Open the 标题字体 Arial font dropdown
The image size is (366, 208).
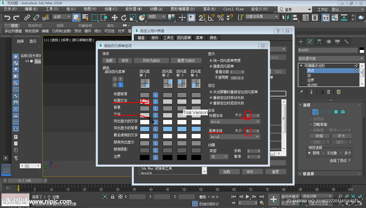click(x=234, y=122)
